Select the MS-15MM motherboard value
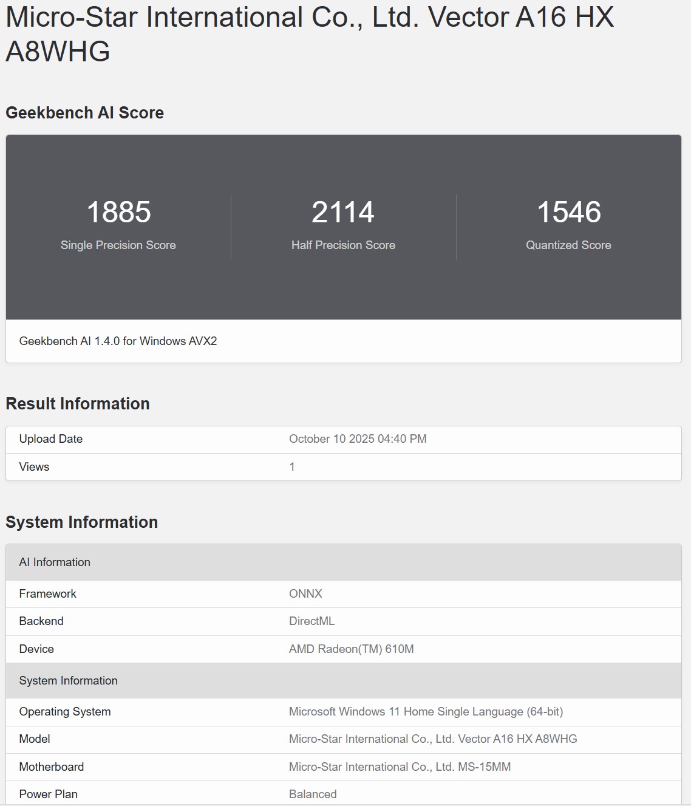This screenshot has width=691, height=806. coord(400,767)
